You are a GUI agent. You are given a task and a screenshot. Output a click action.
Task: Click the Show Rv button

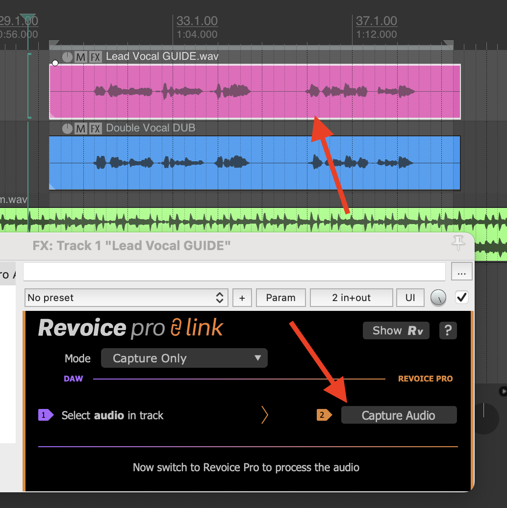(x=396, y=330)
